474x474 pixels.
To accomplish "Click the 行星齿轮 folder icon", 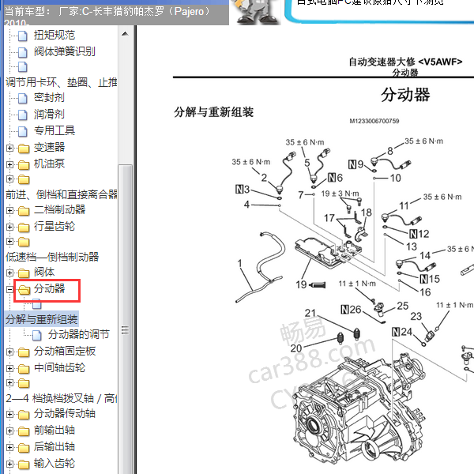I will click(x=24, y=228).
